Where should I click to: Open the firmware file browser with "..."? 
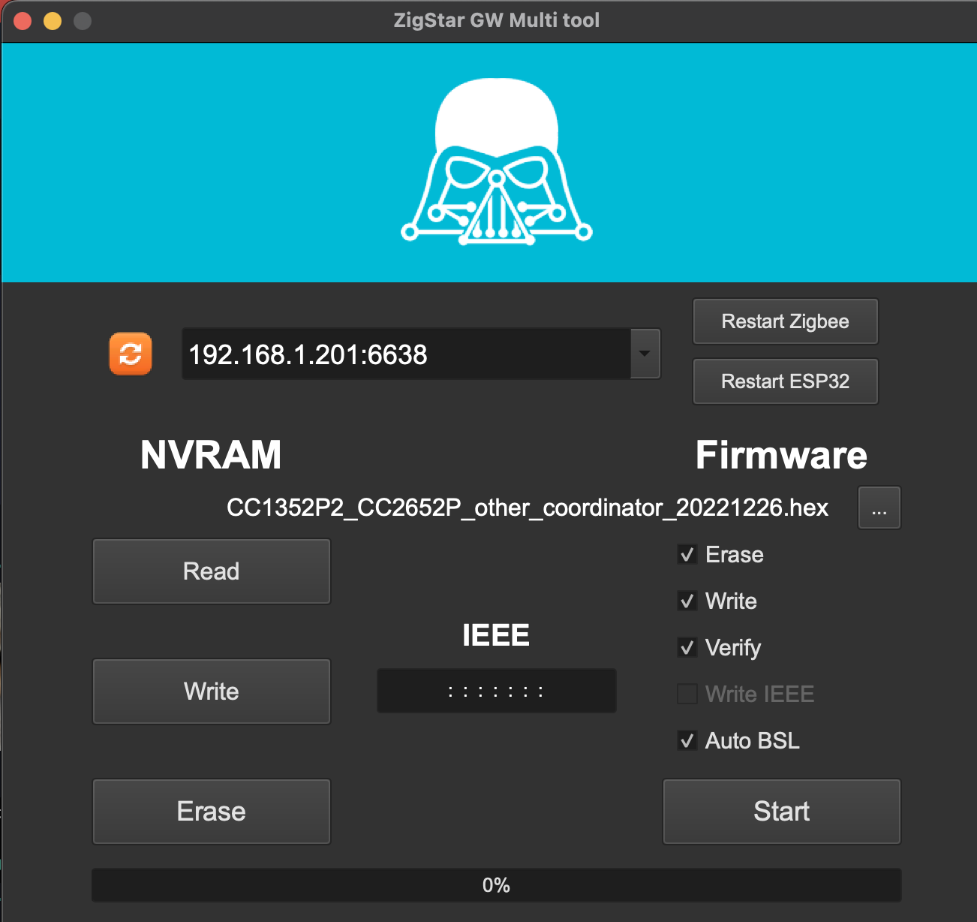click(879, 508)
